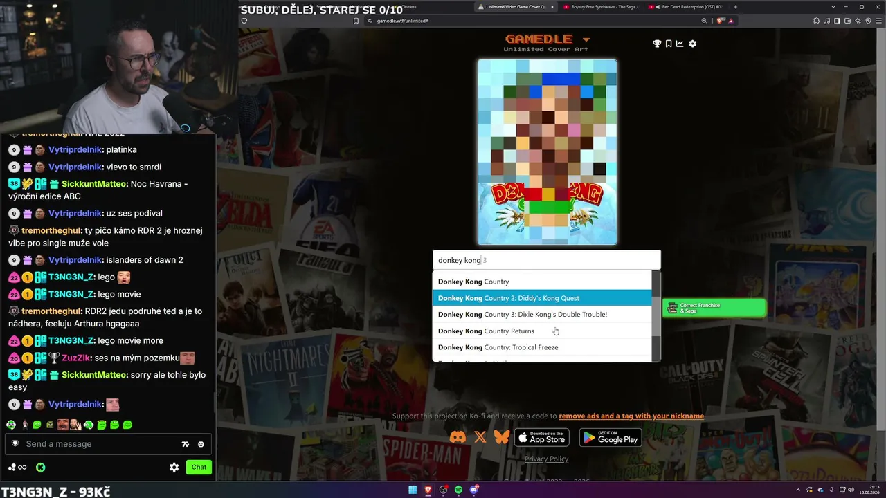Select Donkey Kong Country 2: Diddy's Kong Quest
The height and width of the screenshot is (498, 886).
[x=542, y=298]
